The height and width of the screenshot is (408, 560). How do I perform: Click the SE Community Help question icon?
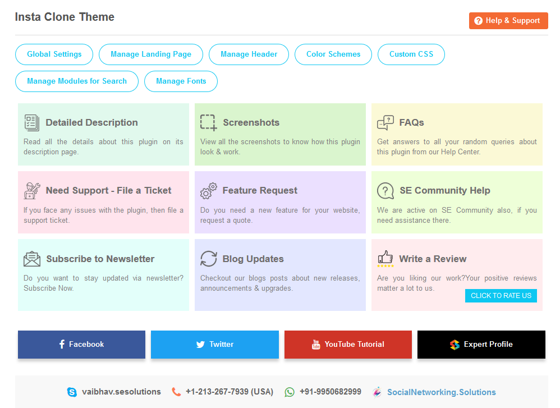(385, 191)
